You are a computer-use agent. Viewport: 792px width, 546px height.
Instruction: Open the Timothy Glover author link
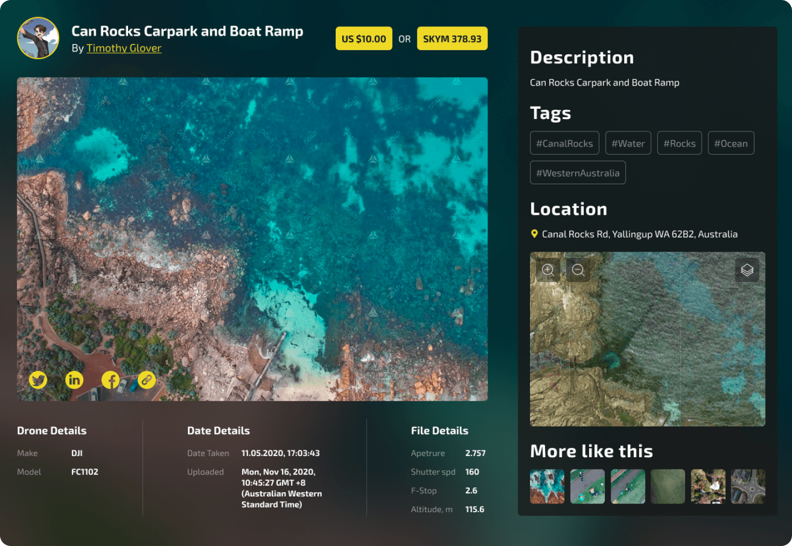coord(124,48)
